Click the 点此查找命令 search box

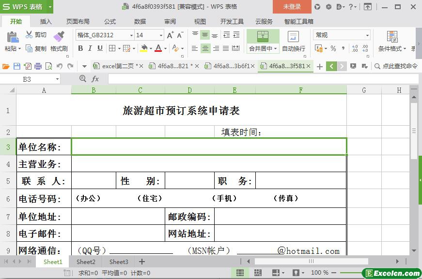(x=397, y=66)
